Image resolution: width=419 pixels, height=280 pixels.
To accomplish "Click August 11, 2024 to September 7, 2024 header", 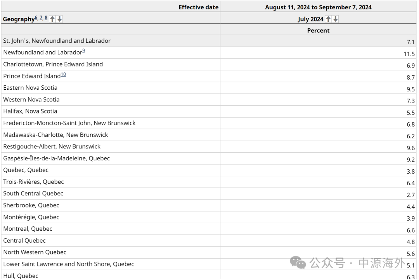I will click(318, 7).
